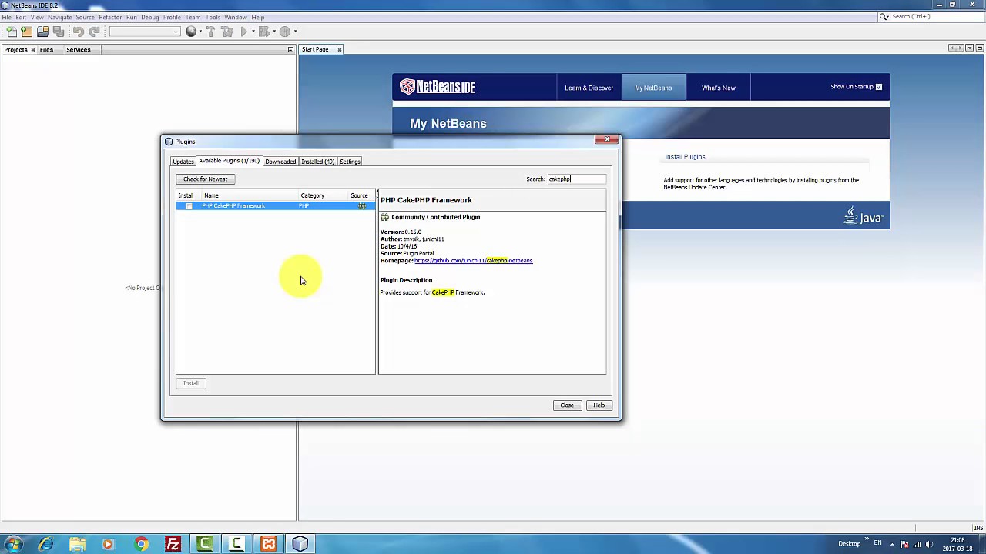Expand the Debug Project dropdown arrow
This screenshot has width=986, height=554.
coord(273,32)
